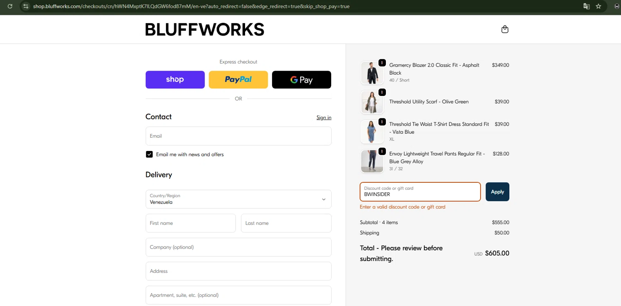Image resolution: width=621 pixels, height=306 pixels.
Task: Bookmark this page with the star icon
Action: tap(598, 6)
